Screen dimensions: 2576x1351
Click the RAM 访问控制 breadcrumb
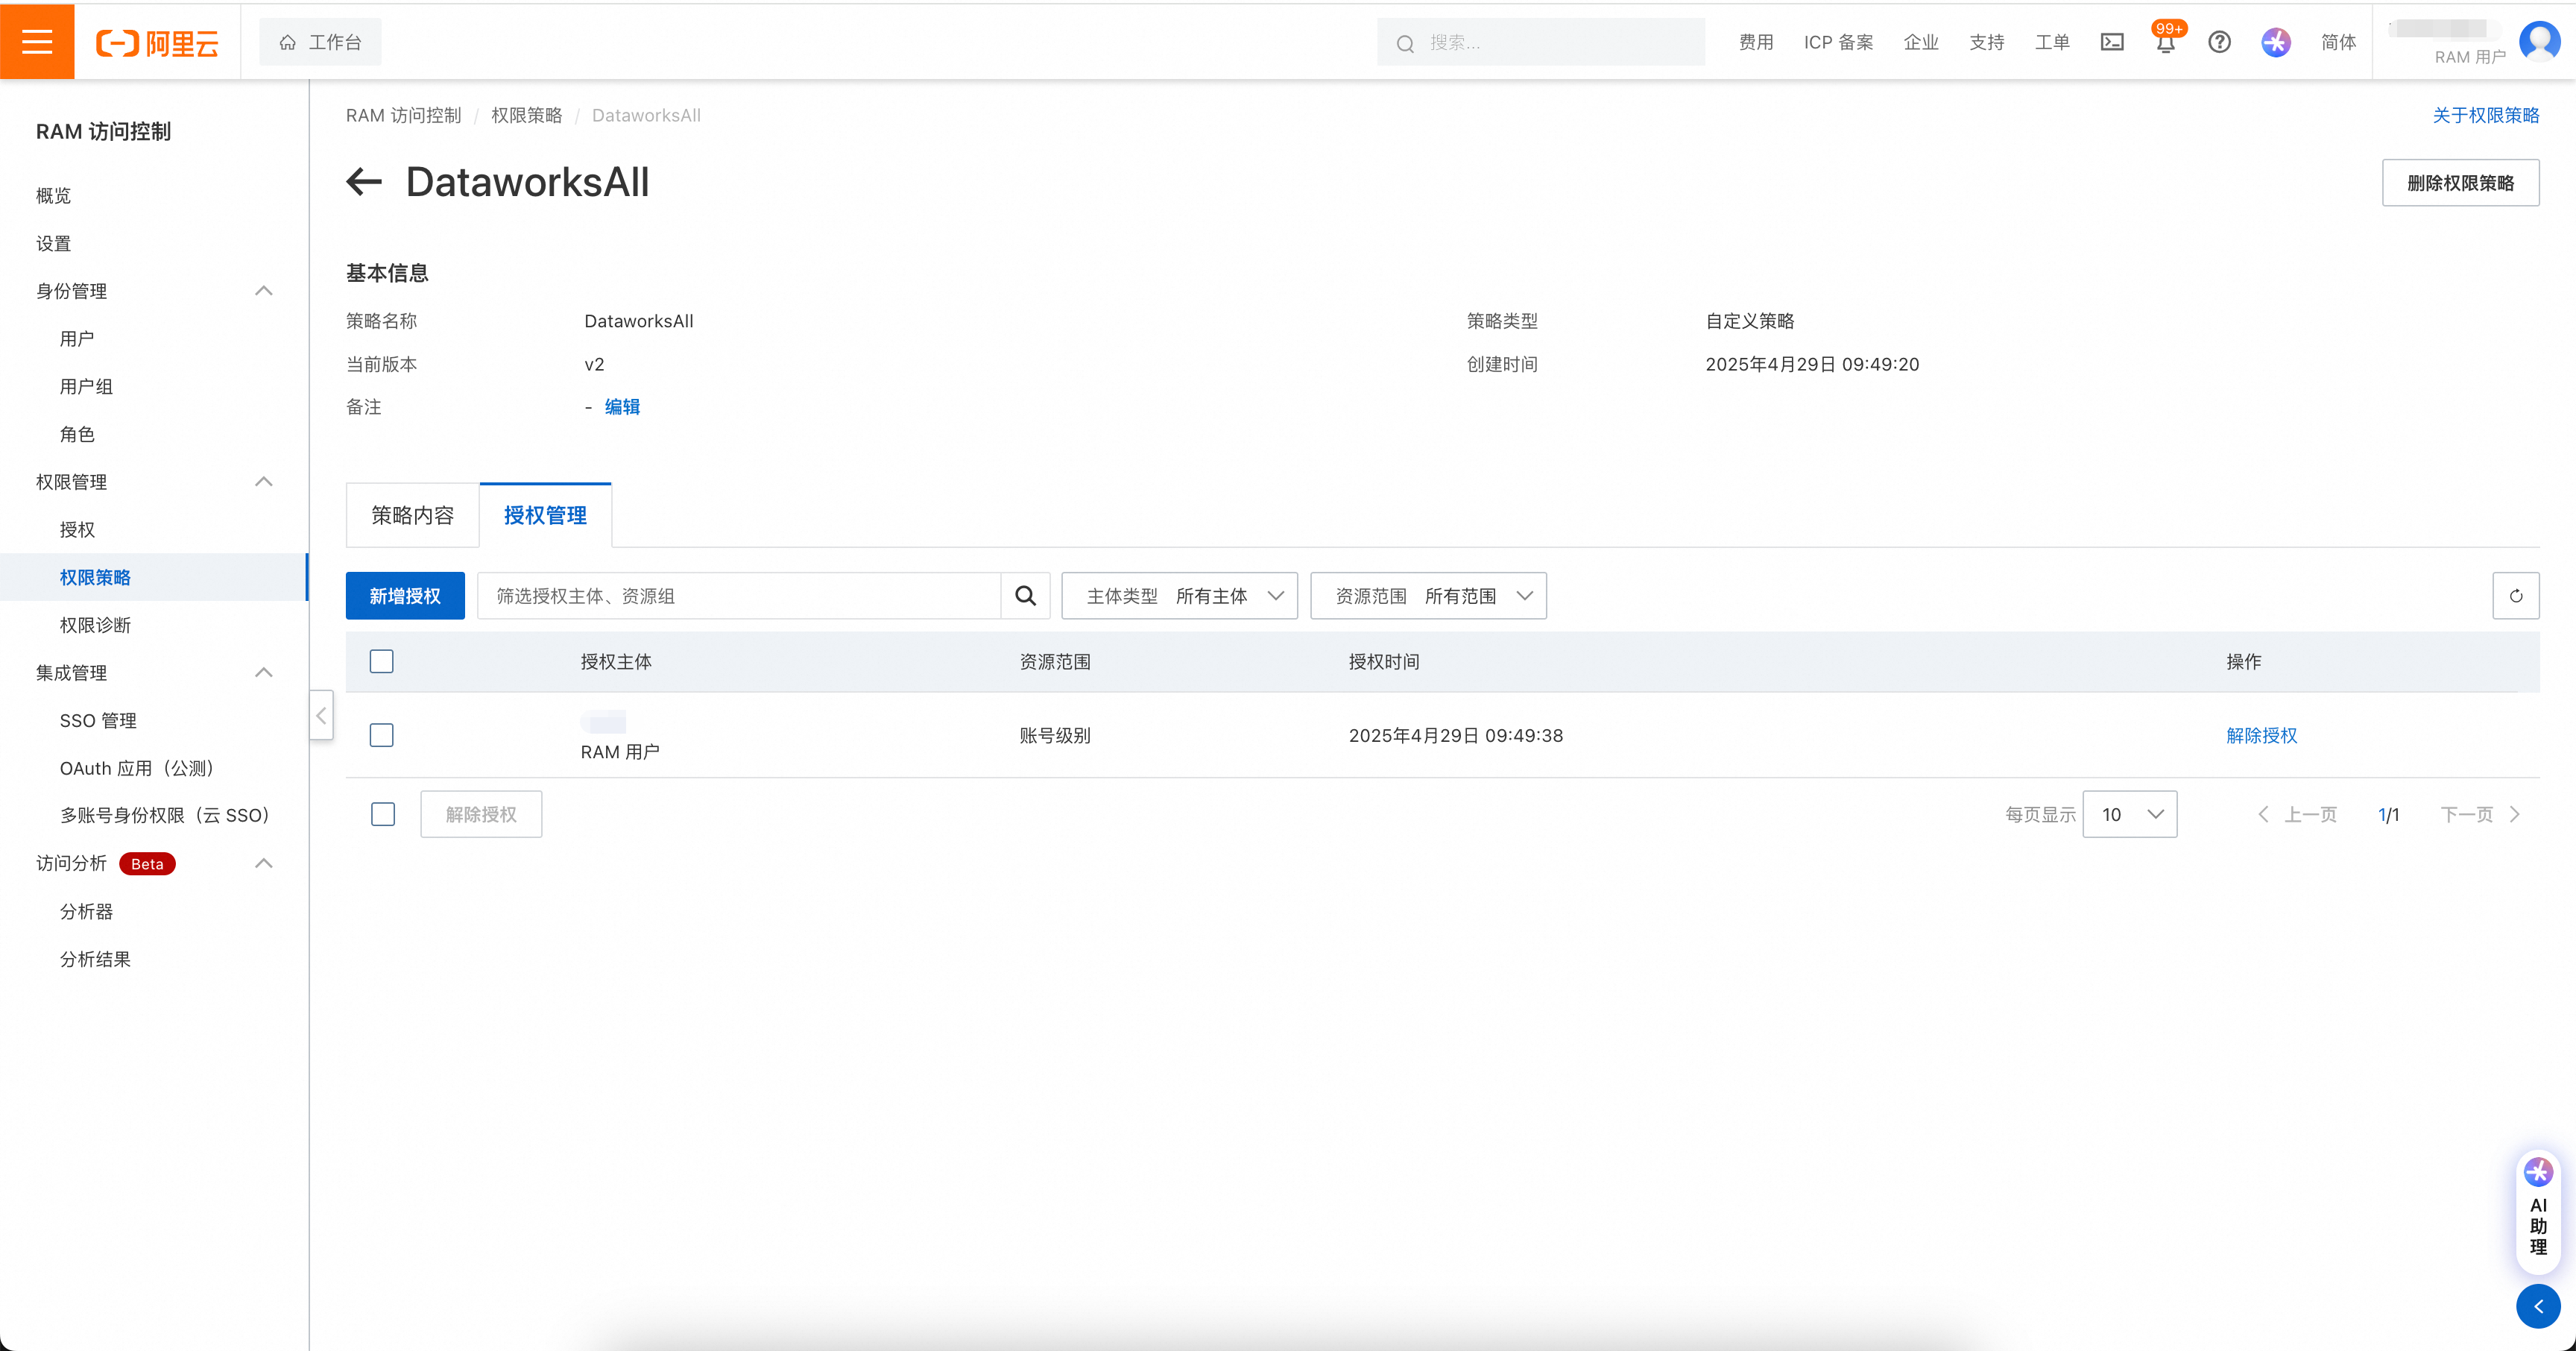pyautogui.click(x=403, y=115)
